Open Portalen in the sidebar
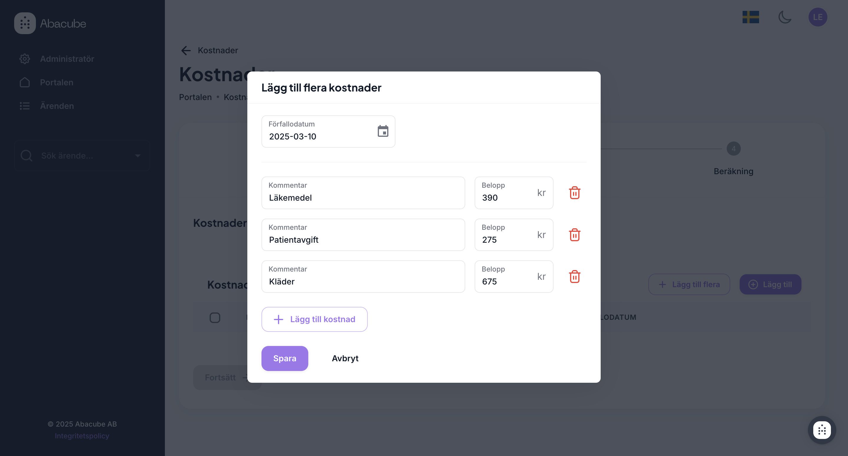This screenshot has width=848, height=456. pyautogui.click(x=56, y=82)
